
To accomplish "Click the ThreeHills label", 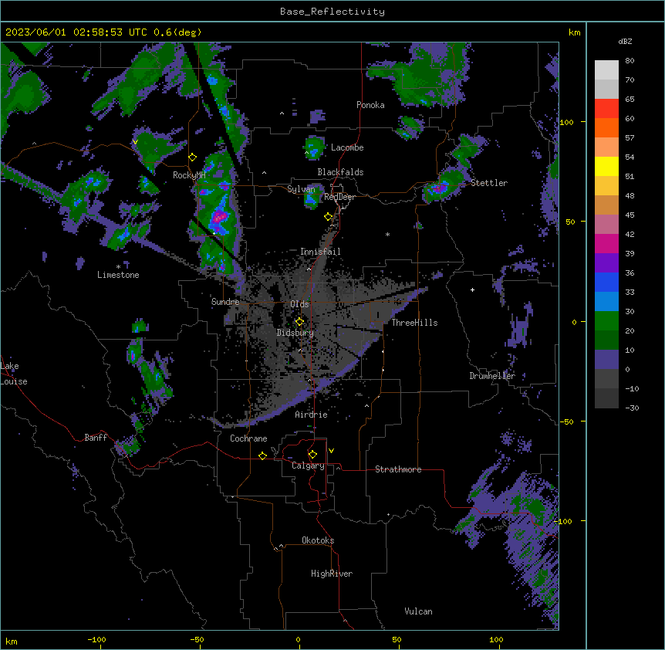I will click(414, 323).
